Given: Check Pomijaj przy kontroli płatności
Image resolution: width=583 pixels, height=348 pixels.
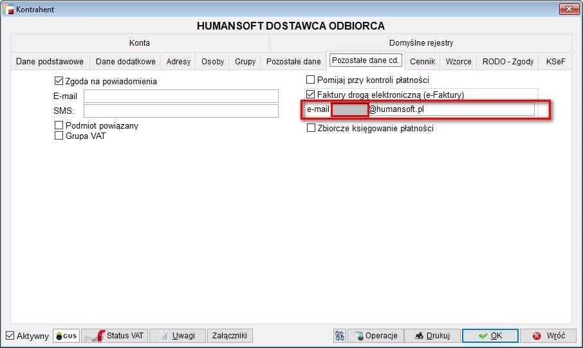Looking at the screenshot, I should tap(310, 80).
